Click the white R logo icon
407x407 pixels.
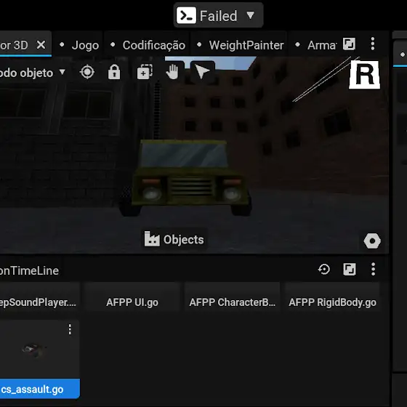(364, 75)
